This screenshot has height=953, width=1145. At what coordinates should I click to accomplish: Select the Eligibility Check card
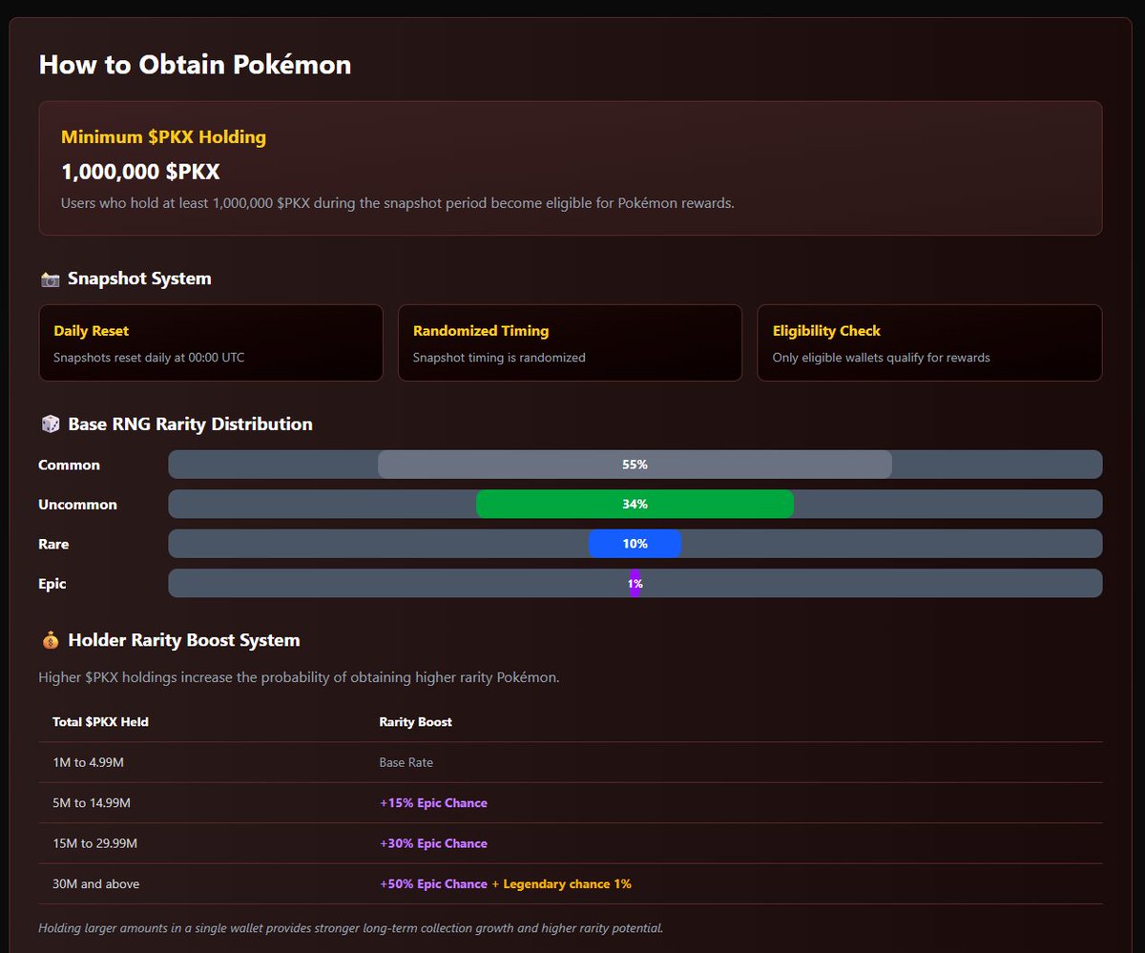click(x=929, y=342)
